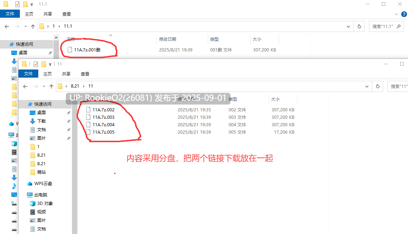Viewport: 408px width, 234px height.
Task: Sort by 修改日期 column in 11.1 window
Action: 168,39
